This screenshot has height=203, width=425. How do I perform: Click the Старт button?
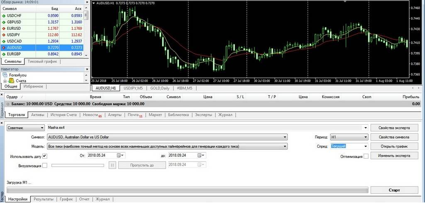click(x=394, y=190)
